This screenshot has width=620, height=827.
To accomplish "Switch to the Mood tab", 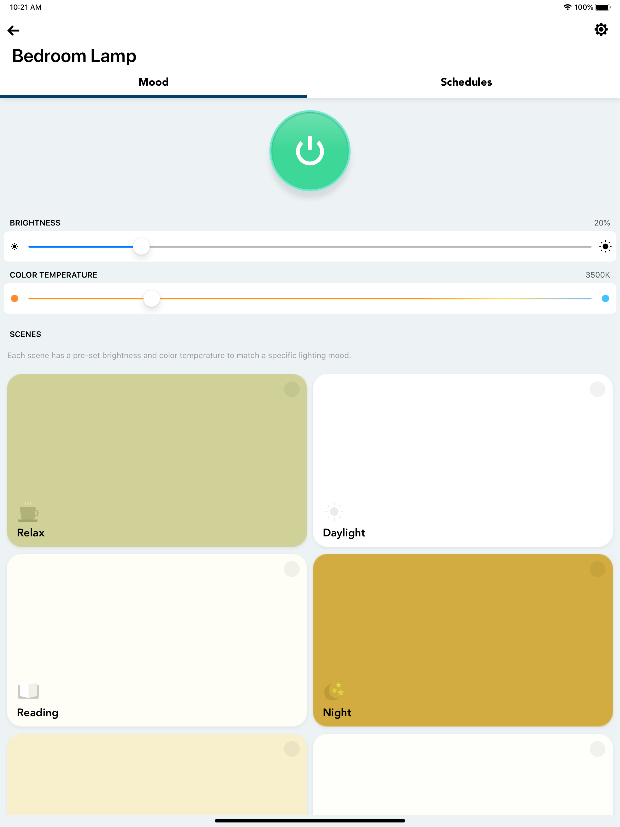I will (x=153, y=82).
